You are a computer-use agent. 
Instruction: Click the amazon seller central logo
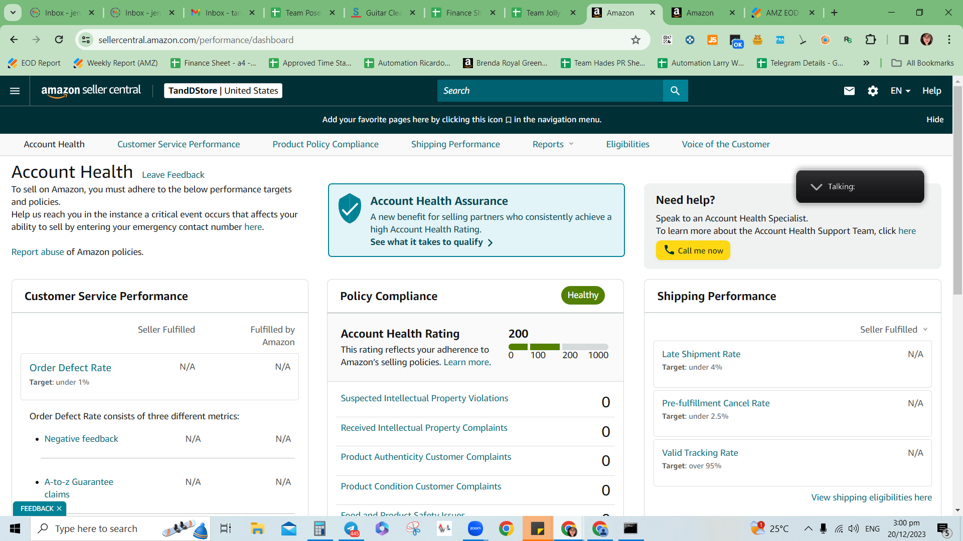[91, 91]
